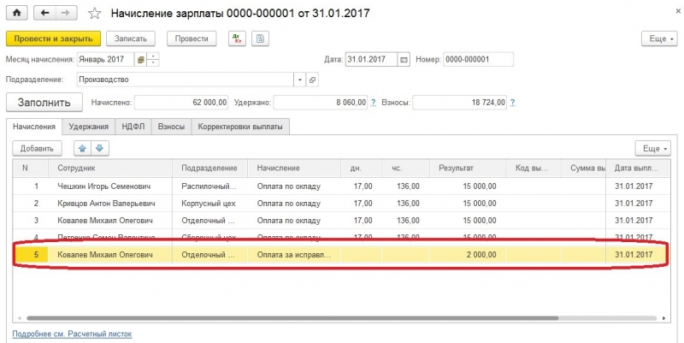Screen dimensions: 684x343
Task: Open the Корректировки выплаты tab
Action: pyautogui.click(x=242, y=127)
